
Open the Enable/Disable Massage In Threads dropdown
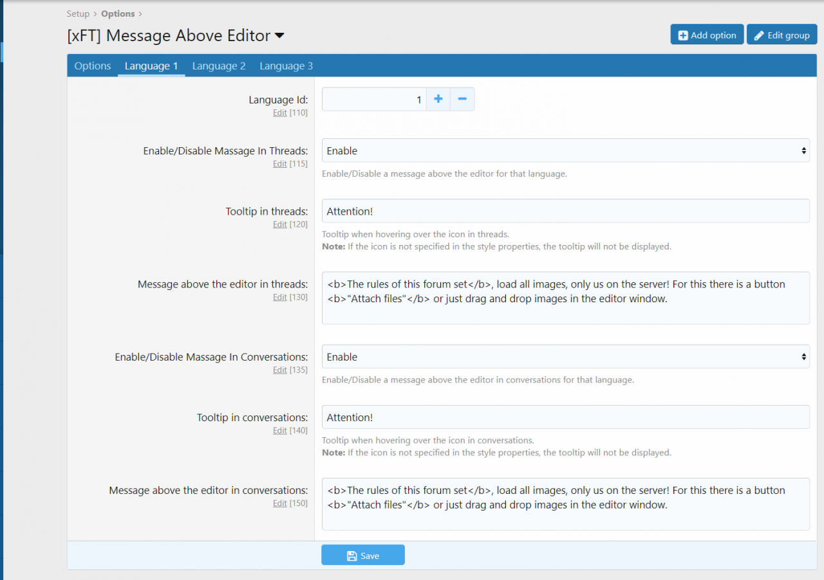(565, 150)
